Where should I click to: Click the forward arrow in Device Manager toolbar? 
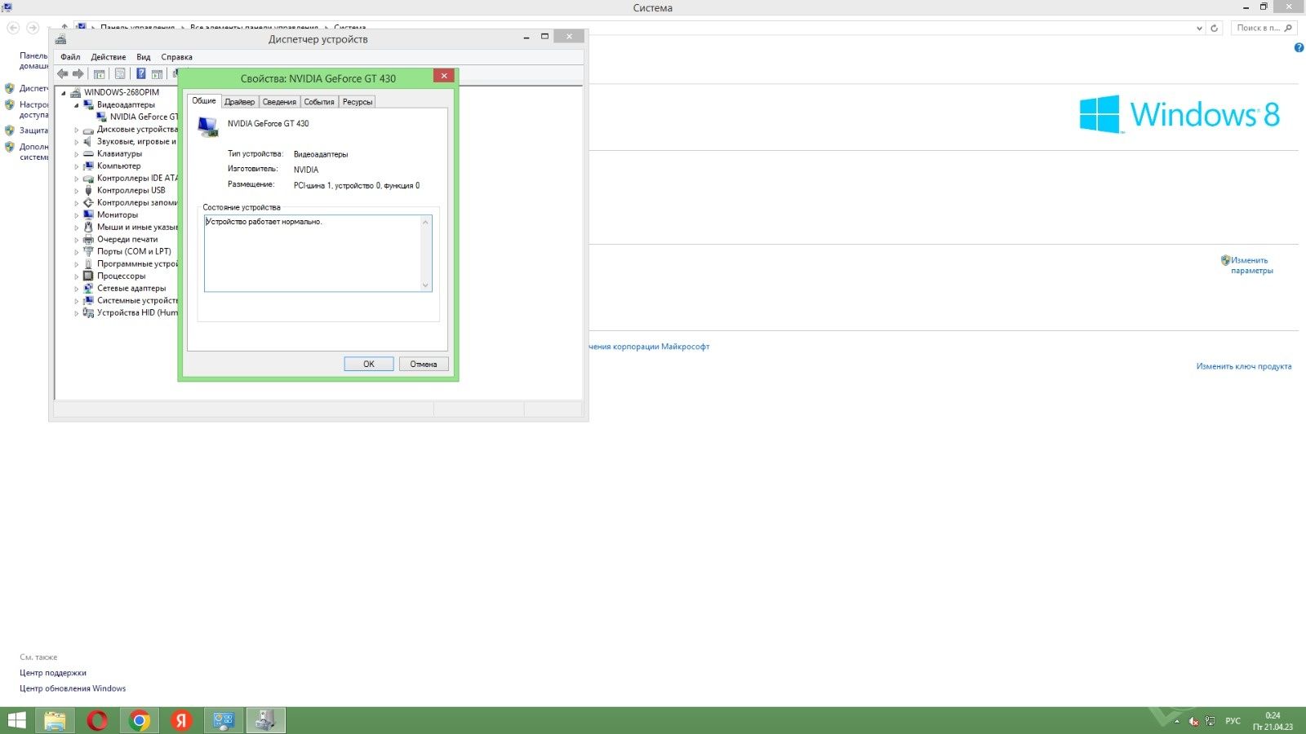click(x=78, y=73)
